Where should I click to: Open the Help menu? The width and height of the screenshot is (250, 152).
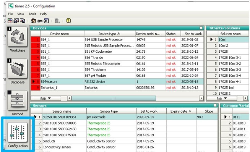(43, 14)
